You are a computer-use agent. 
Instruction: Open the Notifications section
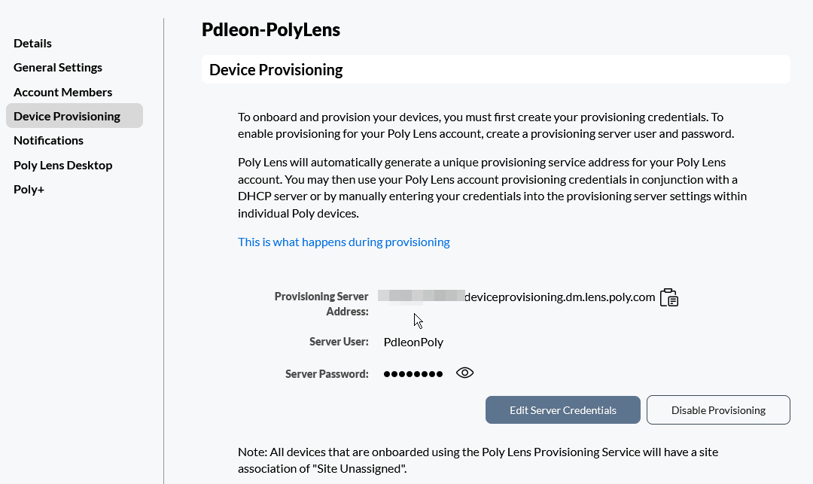click(48, 140)
